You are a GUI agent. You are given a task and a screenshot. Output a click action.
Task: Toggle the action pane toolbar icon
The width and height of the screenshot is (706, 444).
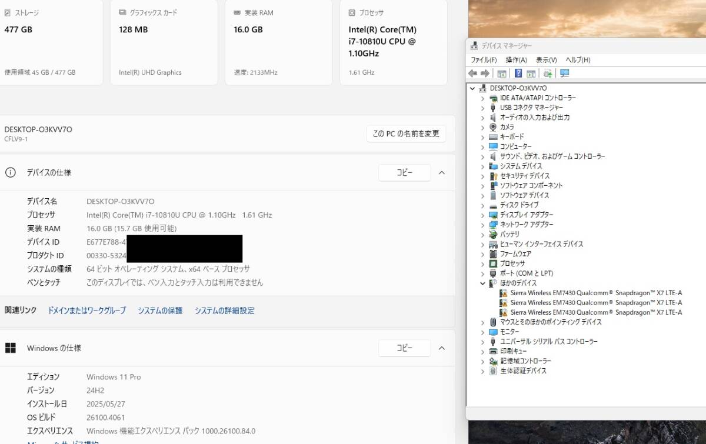click(x=531, y=74)
